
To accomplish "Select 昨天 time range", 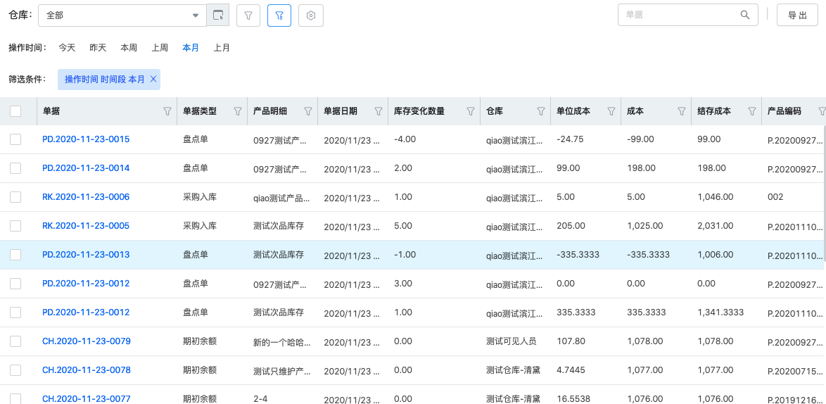I will [x=98, y=47].
